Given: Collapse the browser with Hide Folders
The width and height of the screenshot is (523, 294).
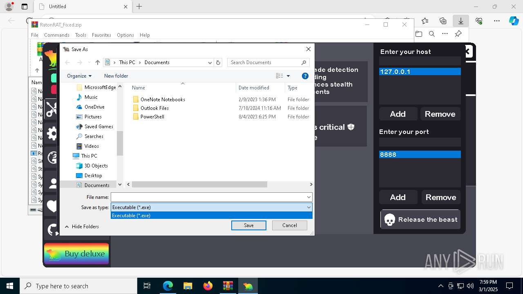Looking at the screenshot, I should tap(82, 227).
